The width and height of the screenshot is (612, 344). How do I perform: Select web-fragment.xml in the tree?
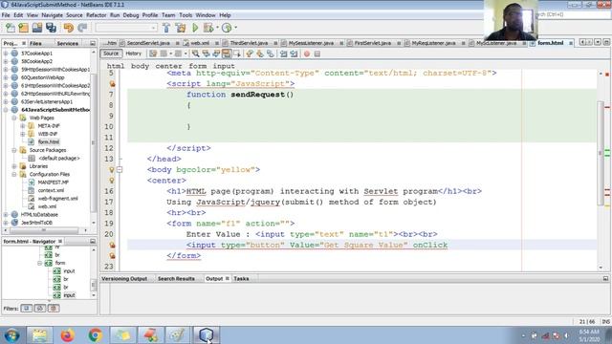[57, 199]
